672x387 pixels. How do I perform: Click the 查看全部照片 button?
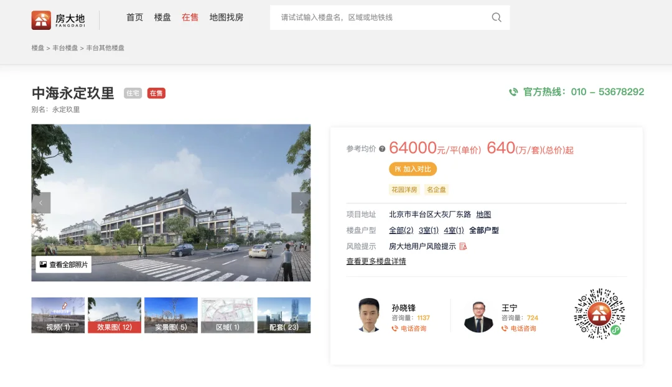(x=63, y=265)
